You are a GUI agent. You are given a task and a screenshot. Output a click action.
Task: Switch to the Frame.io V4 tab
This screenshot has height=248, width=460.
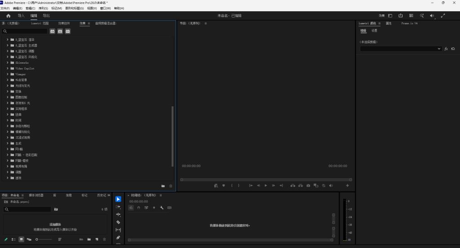[409, 23]
